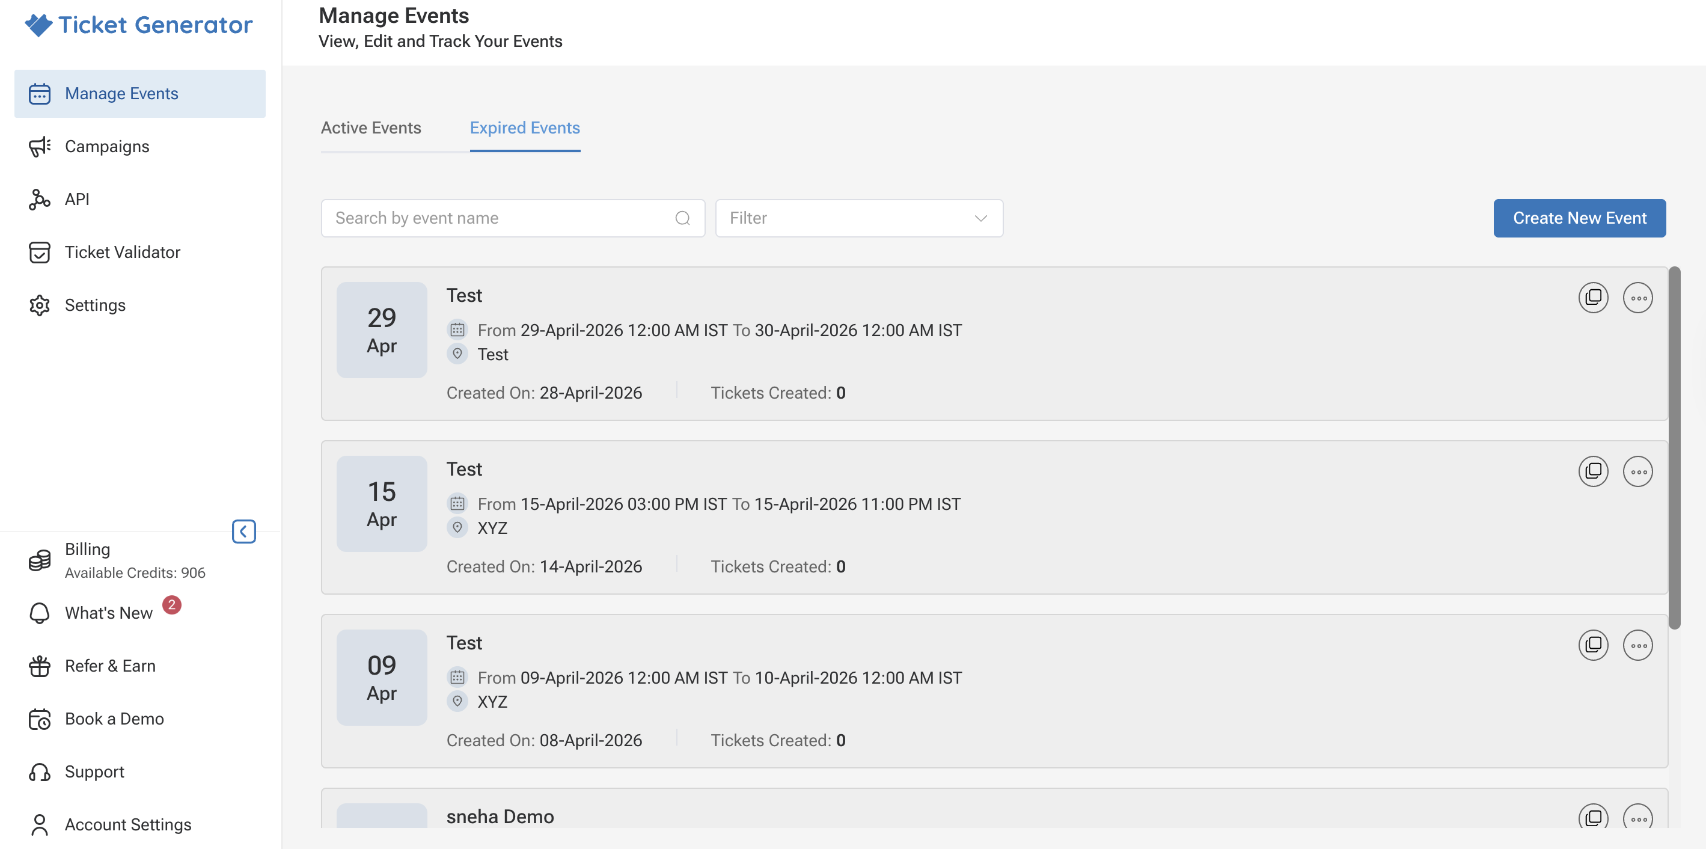Click the Test title on 29 Apr card

pyautogui.click(x=464, y=295)
